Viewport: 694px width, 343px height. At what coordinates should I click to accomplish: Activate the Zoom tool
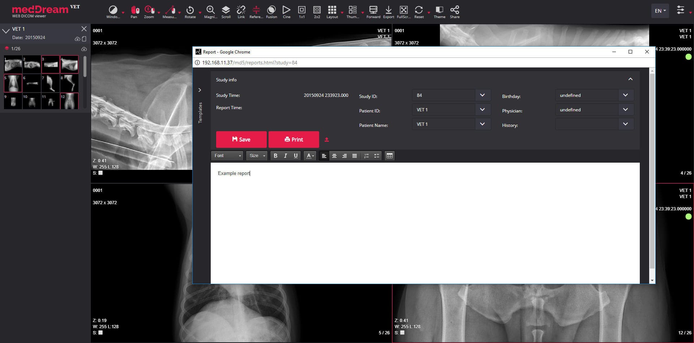[149, 11]
